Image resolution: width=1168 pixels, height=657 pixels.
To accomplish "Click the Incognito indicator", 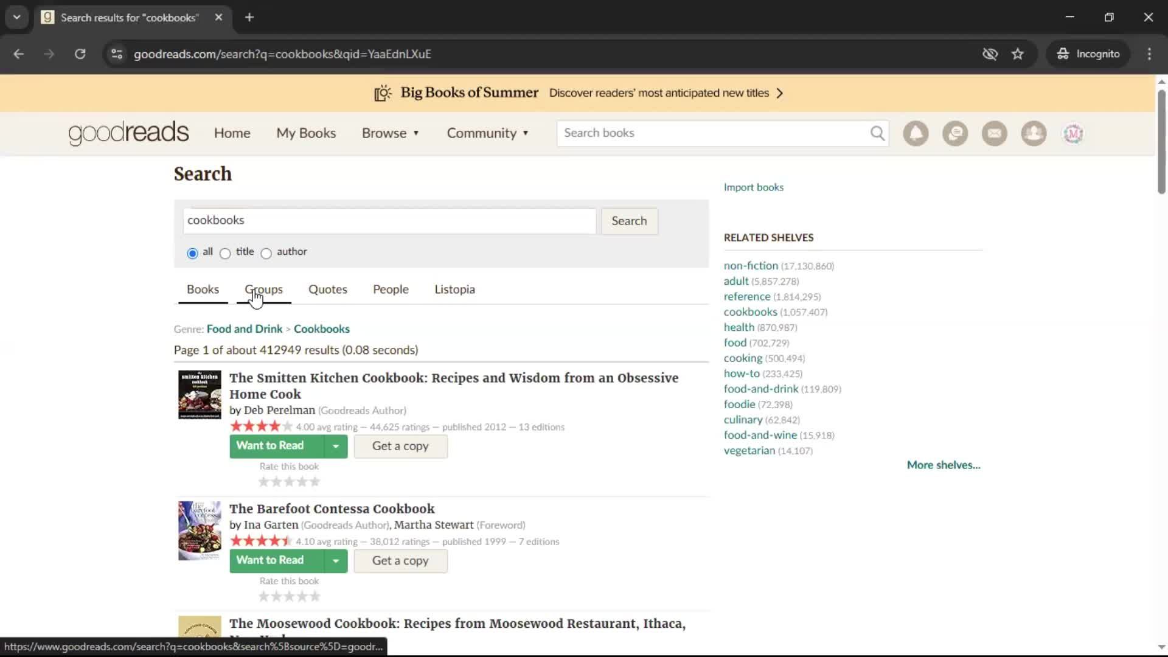I will 1088,54.
